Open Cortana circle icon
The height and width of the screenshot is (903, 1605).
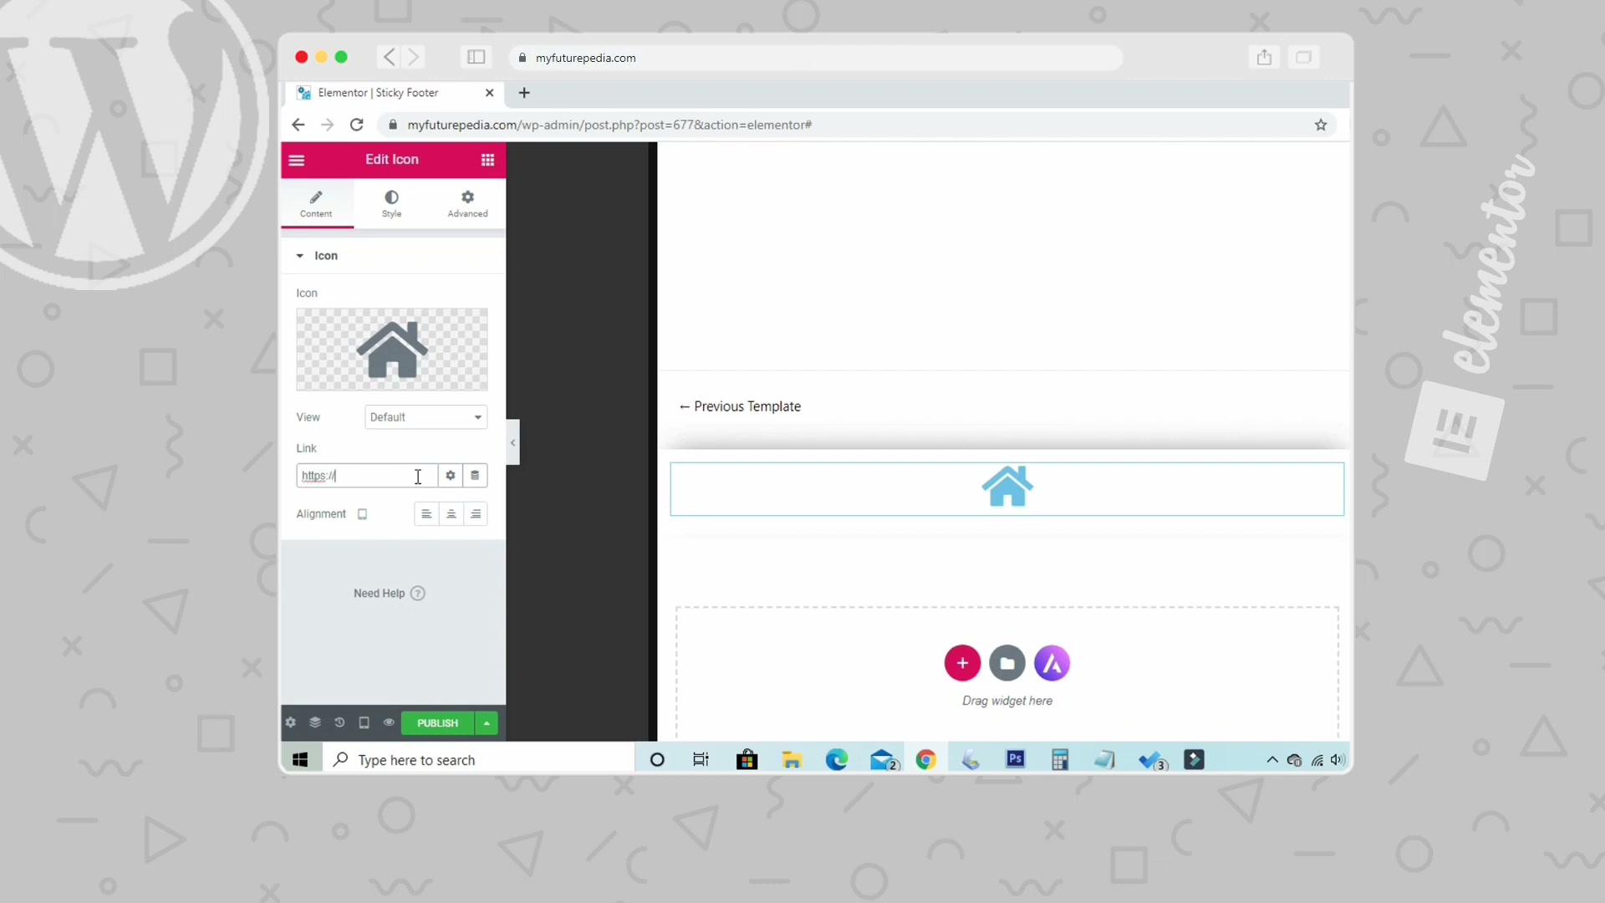coord(657,759)
